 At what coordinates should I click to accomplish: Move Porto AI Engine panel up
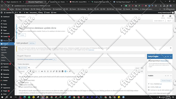(166, 57)
